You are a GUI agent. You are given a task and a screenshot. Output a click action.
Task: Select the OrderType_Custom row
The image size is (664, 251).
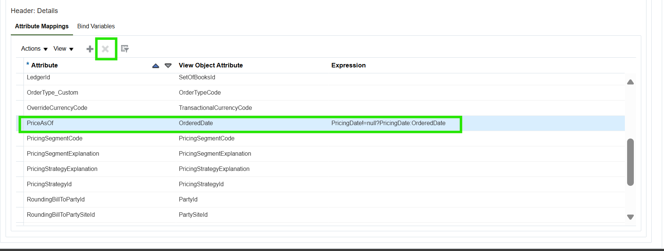coord(320,93)
